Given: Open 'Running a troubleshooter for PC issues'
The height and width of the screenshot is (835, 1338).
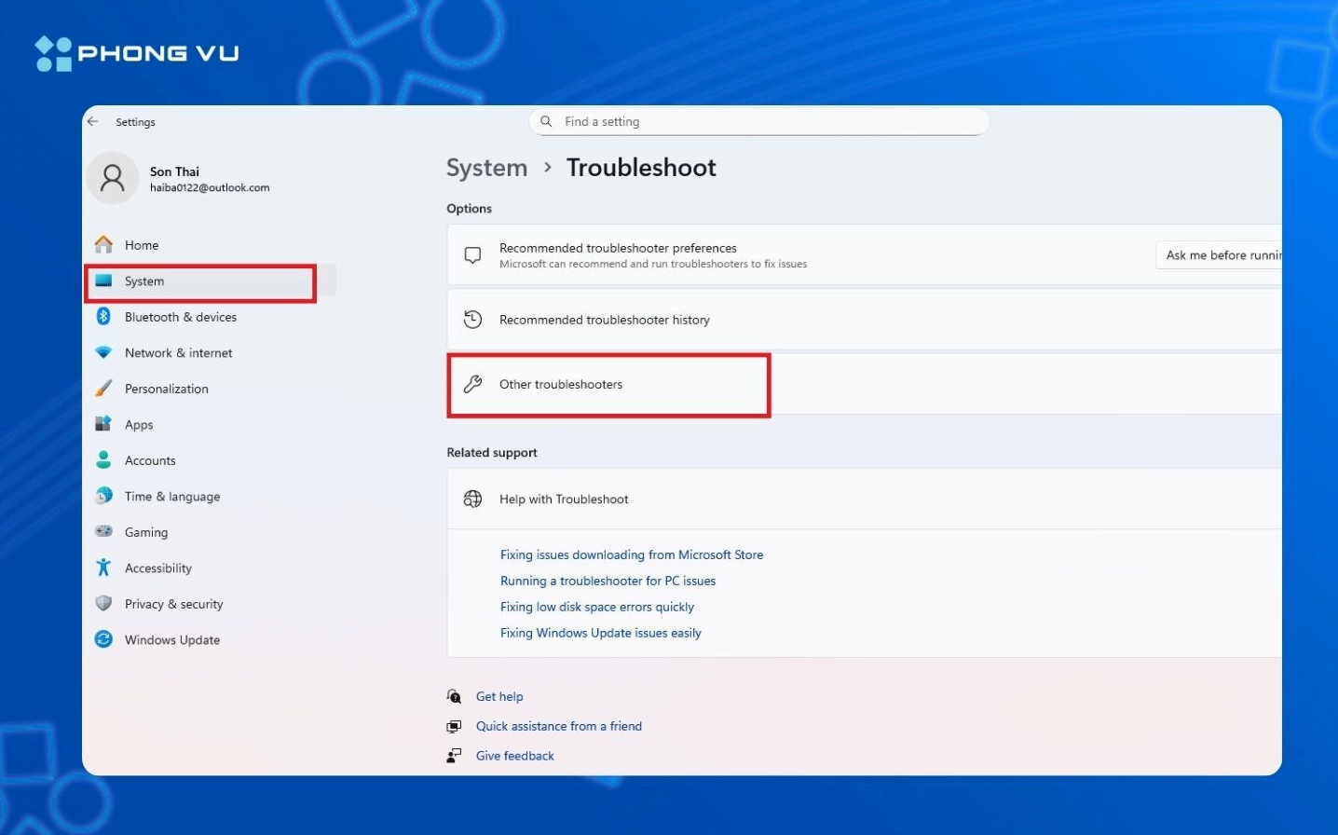Looking at the screenshot, I should 608,581.
